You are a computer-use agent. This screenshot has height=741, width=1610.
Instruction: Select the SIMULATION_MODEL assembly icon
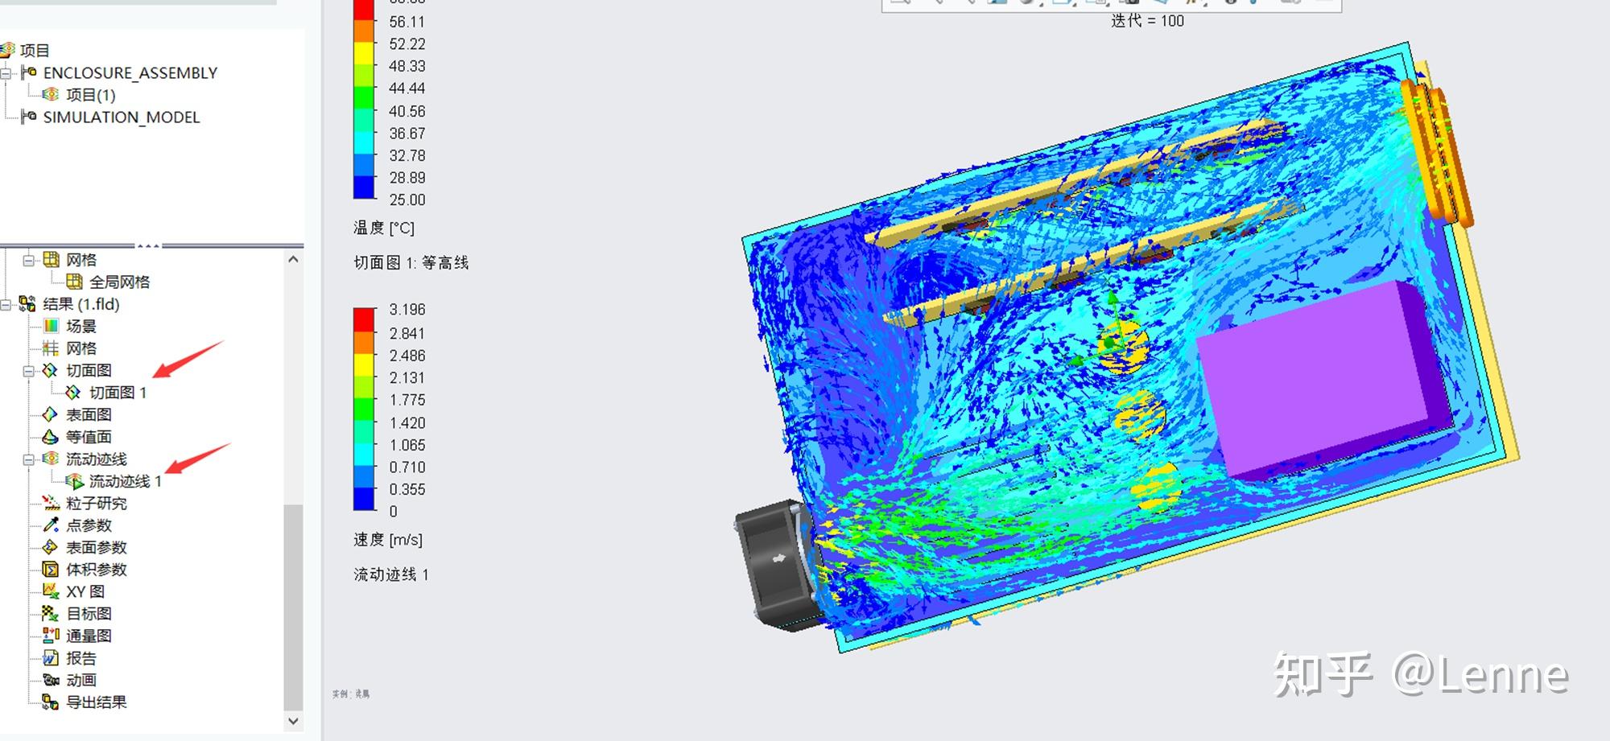click(29, 117)
